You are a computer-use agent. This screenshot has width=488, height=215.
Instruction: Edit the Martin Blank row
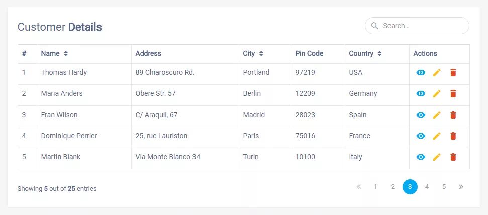tap(437, 157)
